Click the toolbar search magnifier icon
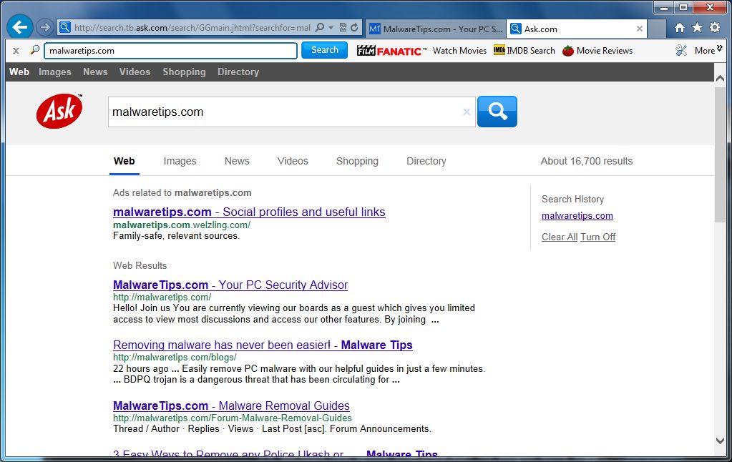 [x=34, y=50]
